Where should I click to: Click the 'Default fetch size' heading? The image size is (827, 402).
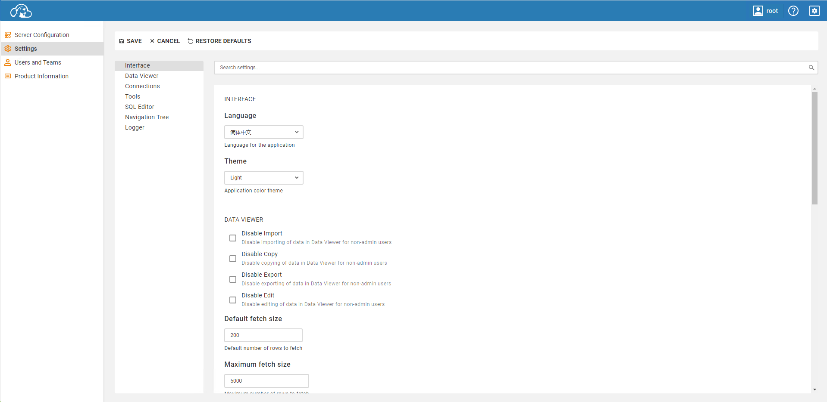pos(253,319)
